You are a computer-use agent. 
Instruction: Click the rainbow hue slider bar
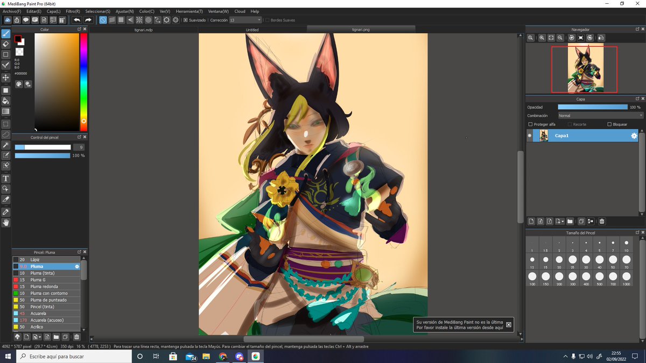click(x=83, y=82)
